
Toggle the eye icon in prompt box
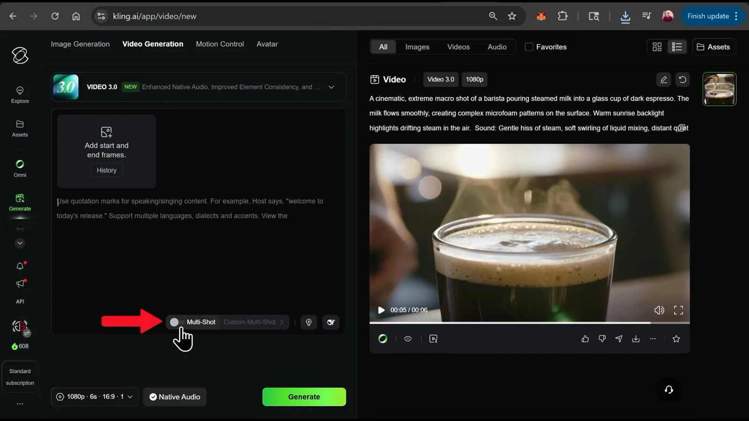(331, 322)
